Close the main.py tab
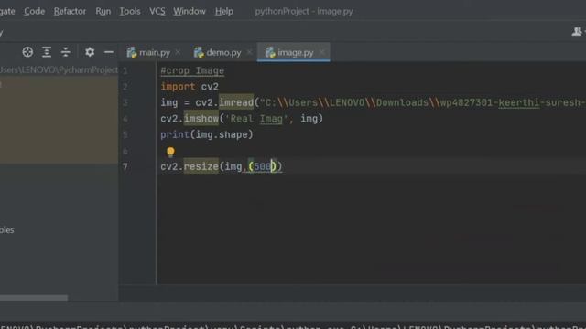The height and width of the screenshot is (329, 586). pyautogui.click(x=178, y=53)
